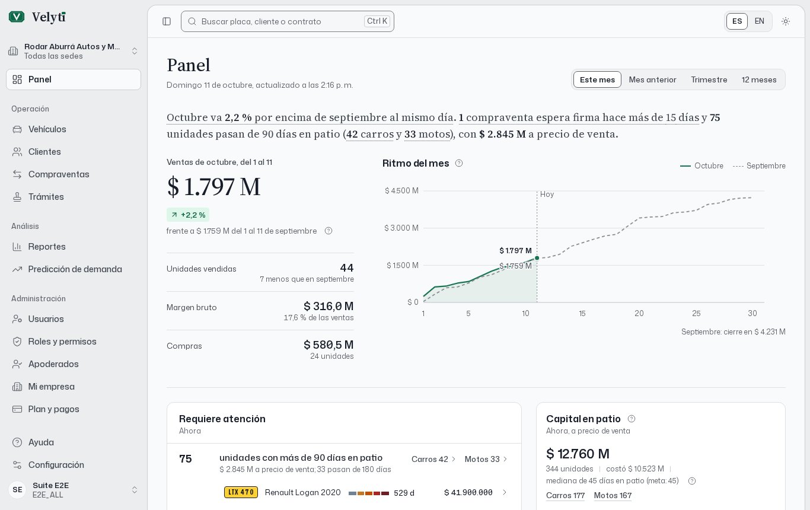
Task: Open Panel in the sidebar
Action: click(74, 79)
